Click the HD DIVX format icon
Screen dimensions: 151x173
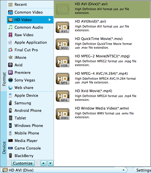62,9
